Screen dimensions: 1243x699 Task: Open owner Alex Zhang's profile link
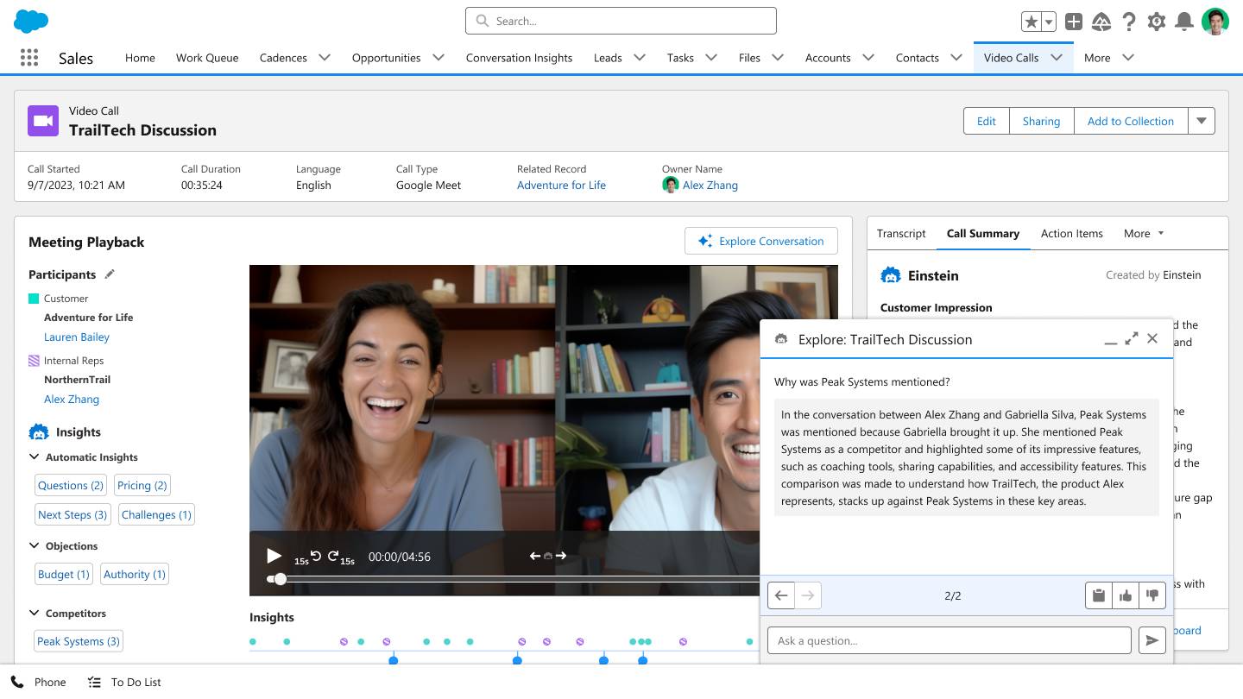click(710, 185)
